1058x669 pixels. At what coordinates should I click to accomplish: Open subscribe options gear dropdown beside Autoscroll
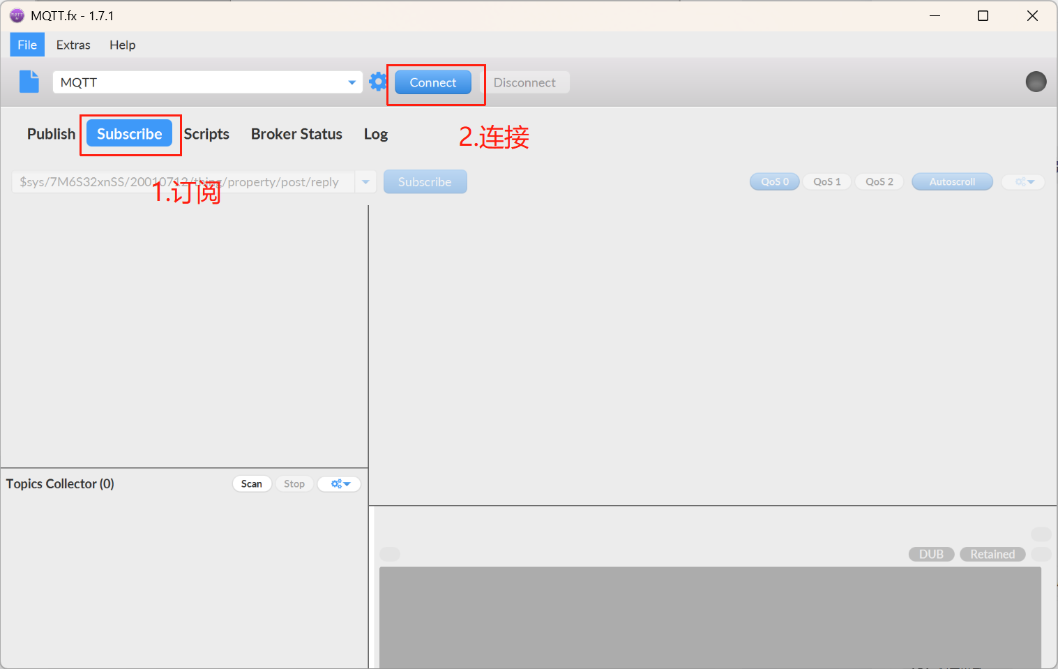[1023, 181]
